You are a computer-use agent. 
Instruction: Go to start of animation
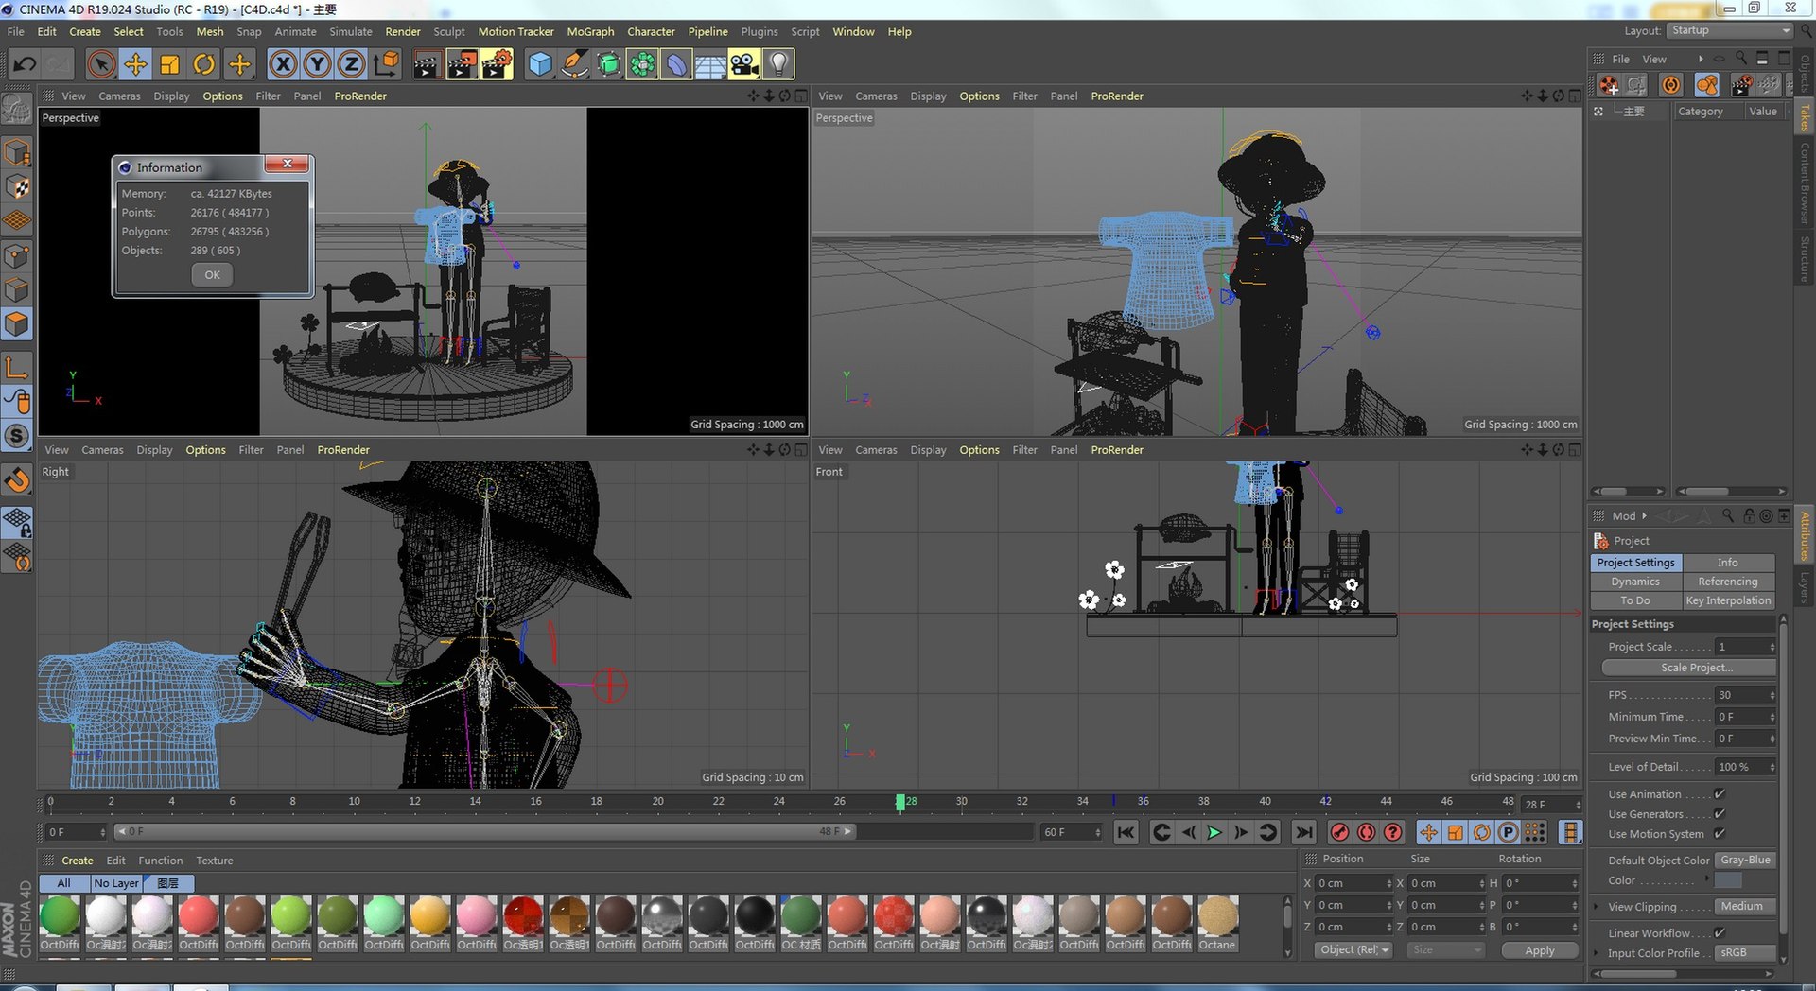click(1126, 832)
